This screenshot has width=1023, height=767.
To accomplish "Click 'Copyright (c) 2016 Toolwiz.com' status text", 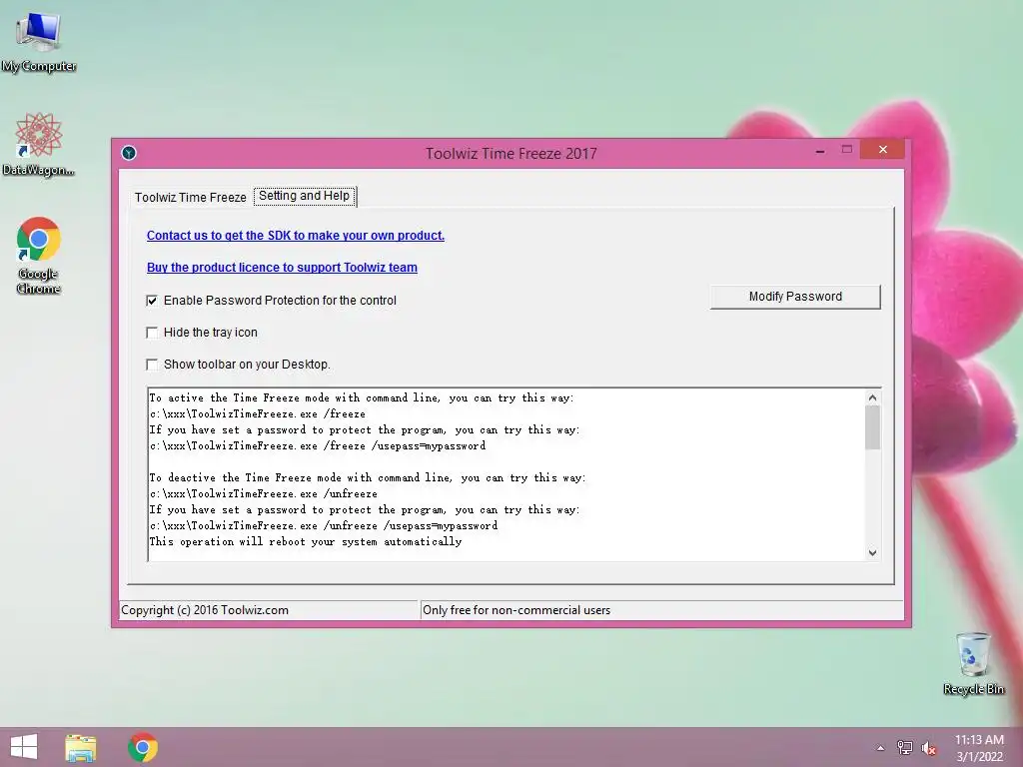I will 205,610.
